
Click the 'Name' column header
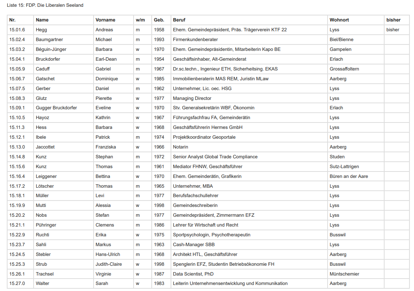(x=42, y=20)
